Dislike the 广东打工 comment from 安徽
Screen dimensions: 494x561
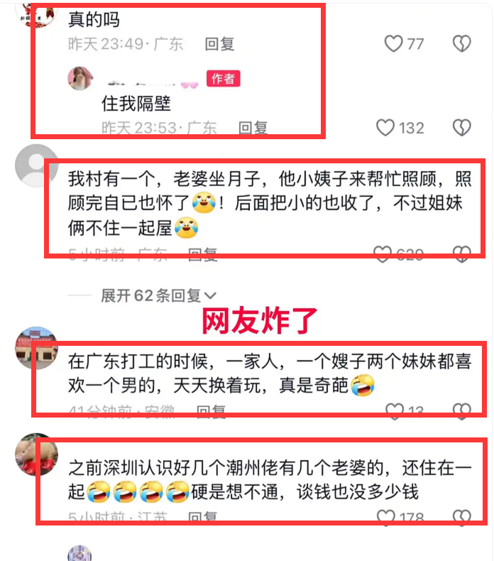pos(462,410)
